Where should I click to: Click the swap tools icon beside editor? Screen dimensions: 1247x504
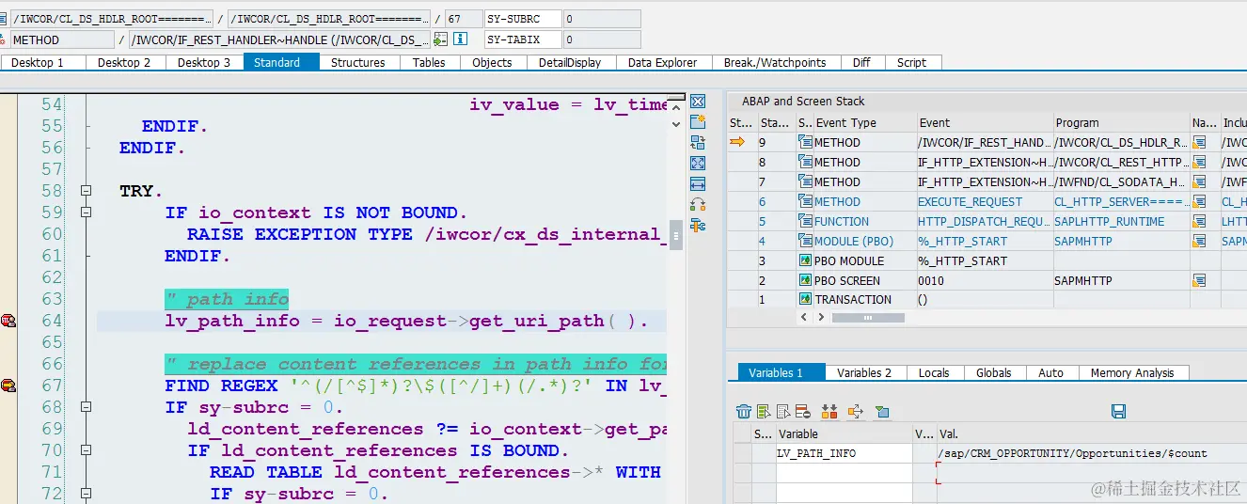[x=698, y=204]
